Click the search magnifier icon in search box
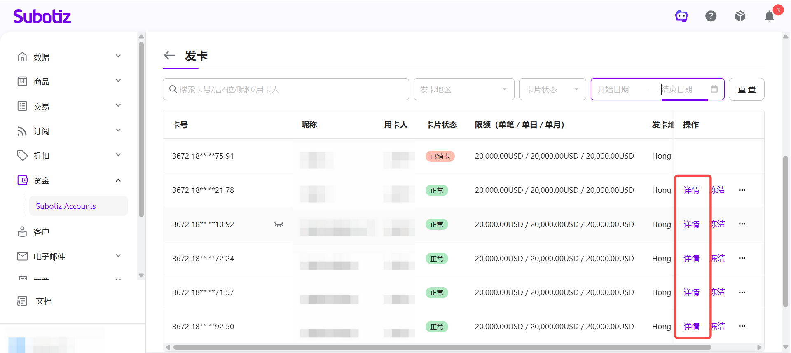The height and width of the screenshot is (353, 791). [173, 89]
